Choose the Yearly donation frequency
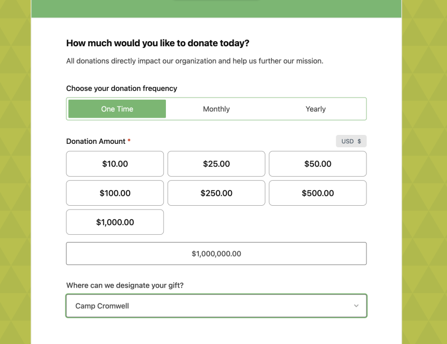Image resolution: width=447 pixels, height=344 pixels. point(316,109)
